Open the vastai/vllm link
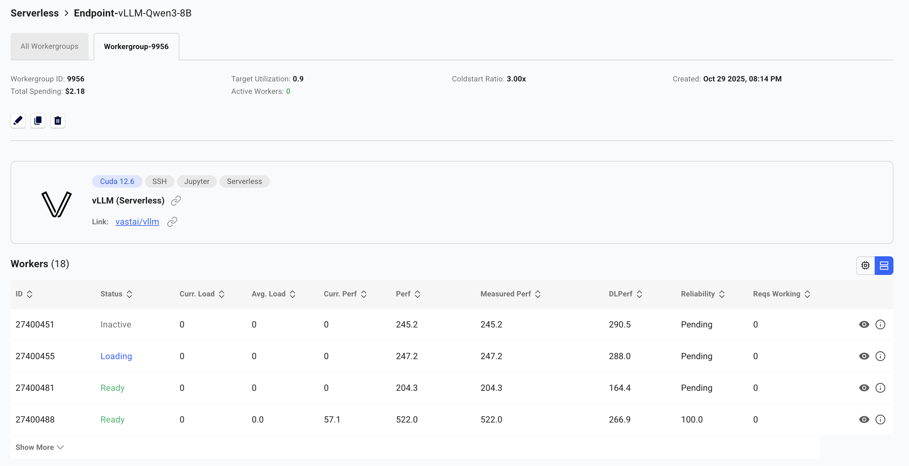This screenshot has height=466, width=909. 137,222
